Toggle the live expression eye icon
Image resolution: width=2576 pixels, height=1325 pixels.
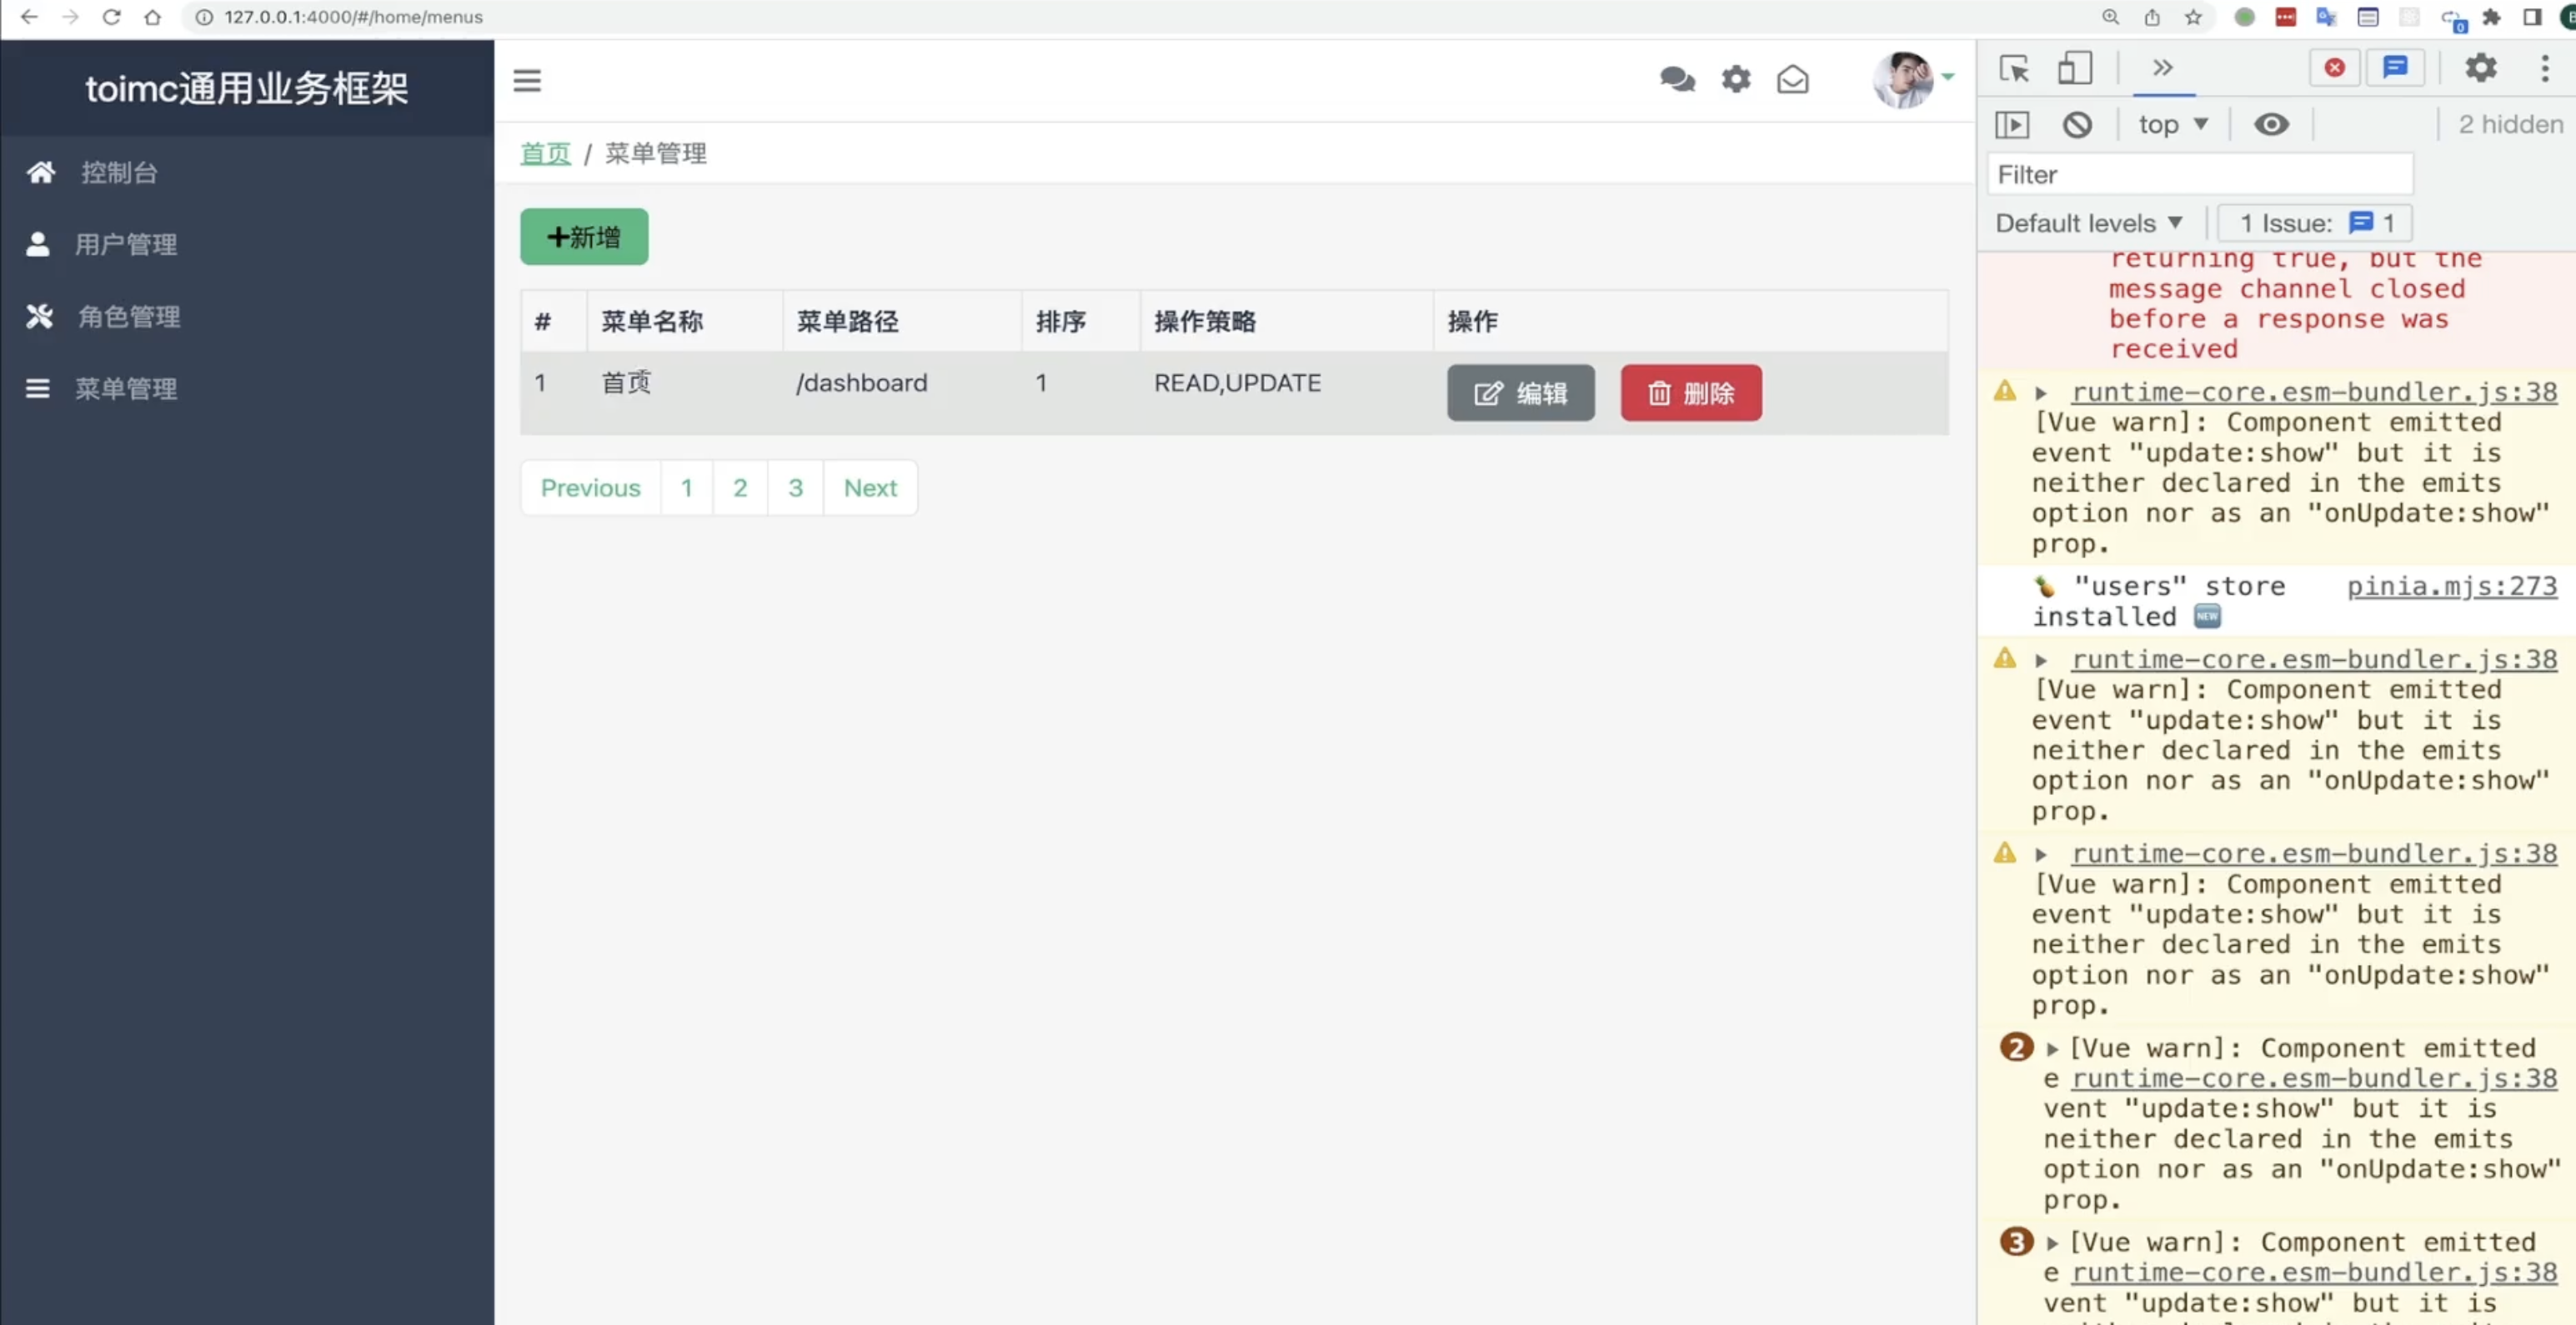coord(2271,125)
